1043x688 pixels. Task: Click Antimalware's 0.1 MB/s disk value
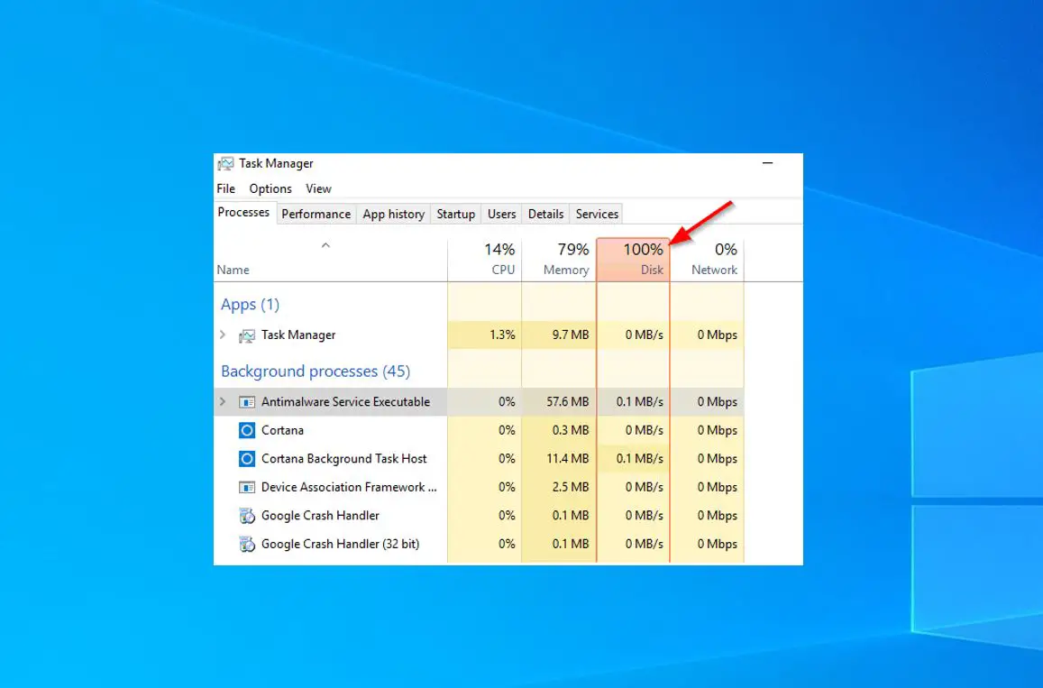[639, 402]
